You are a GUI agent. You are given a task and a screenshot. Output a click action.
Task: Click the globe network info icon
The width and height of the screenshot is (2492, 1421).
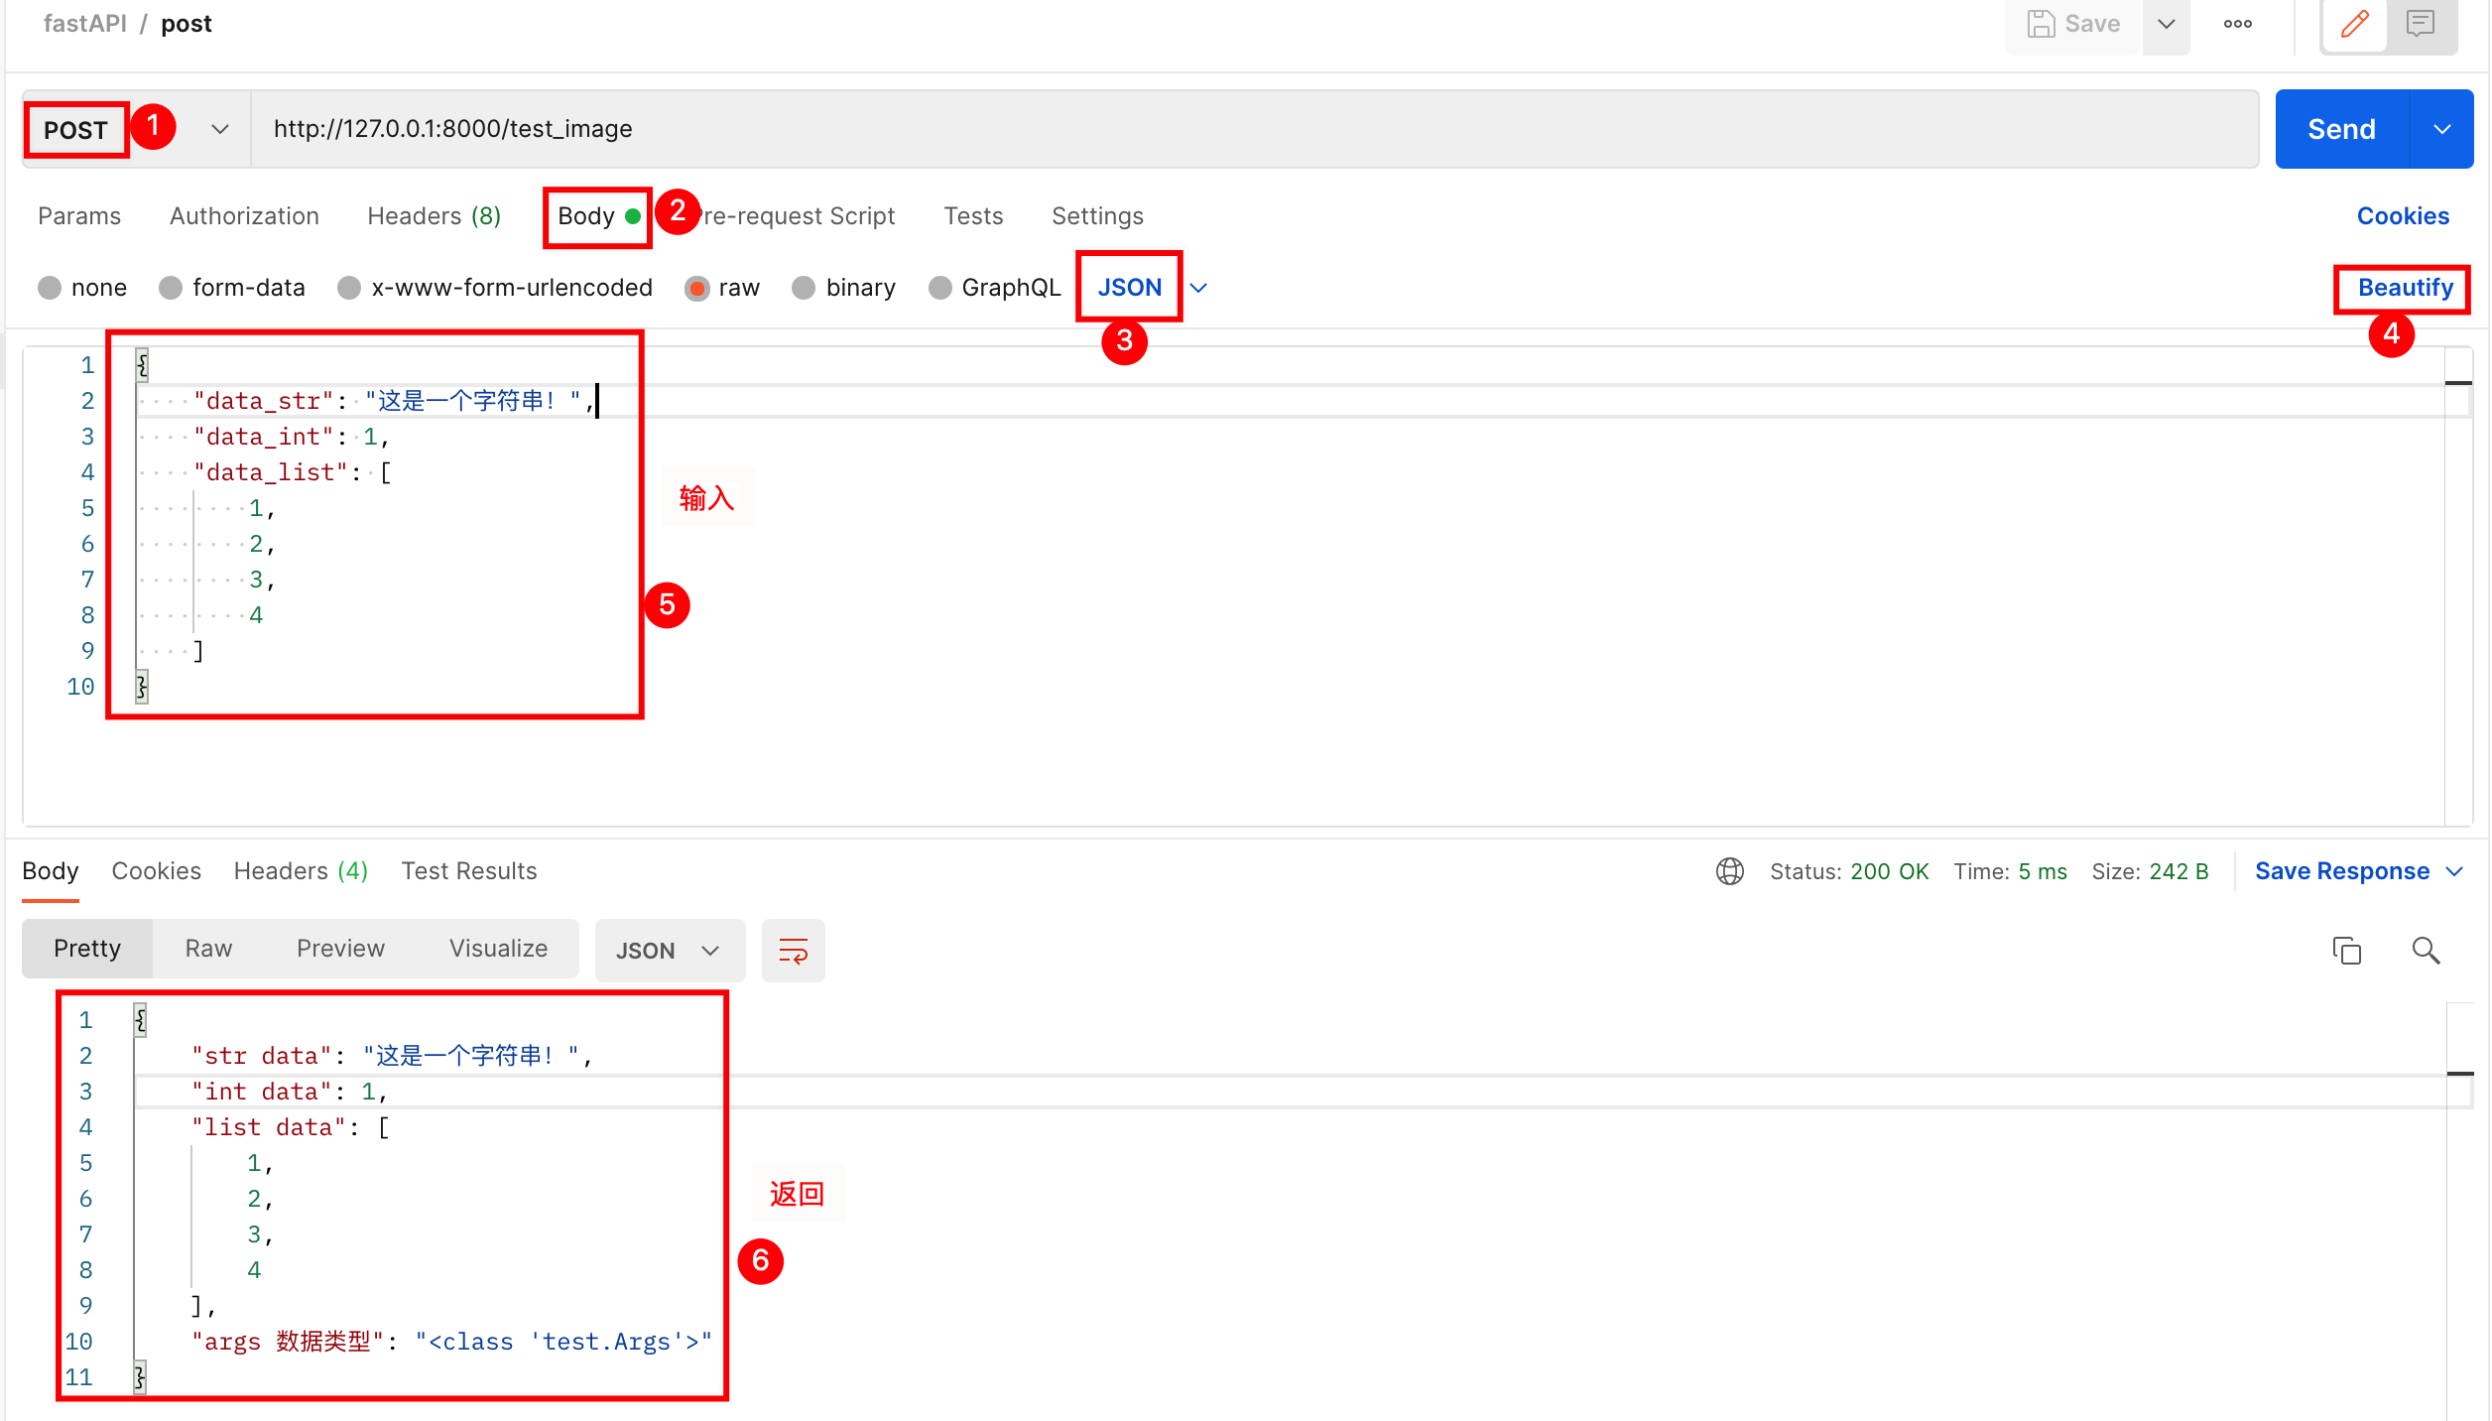1729,871
